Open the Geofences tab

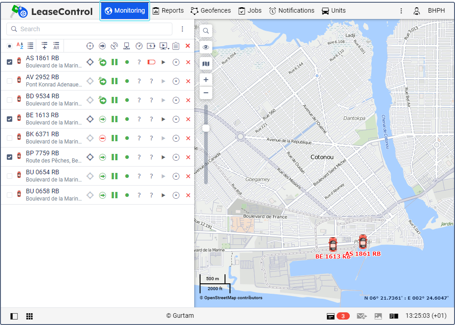pos(210,10)
